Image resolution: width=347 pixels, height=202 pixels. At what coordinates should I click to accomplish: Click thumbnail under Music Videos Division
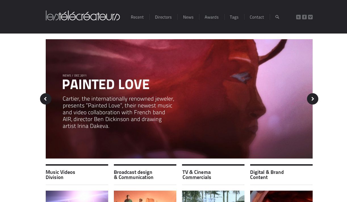click(x=77, y=196)
